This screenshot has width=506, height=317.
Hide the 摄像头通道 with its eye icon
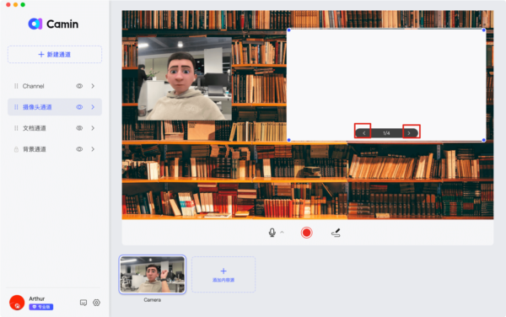pyautogui.click(x=79, y=107)
